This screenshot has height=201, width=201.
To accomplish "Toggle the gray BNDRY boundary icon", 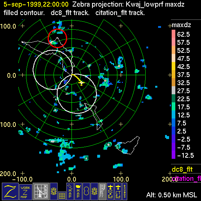I will point(102,191).
